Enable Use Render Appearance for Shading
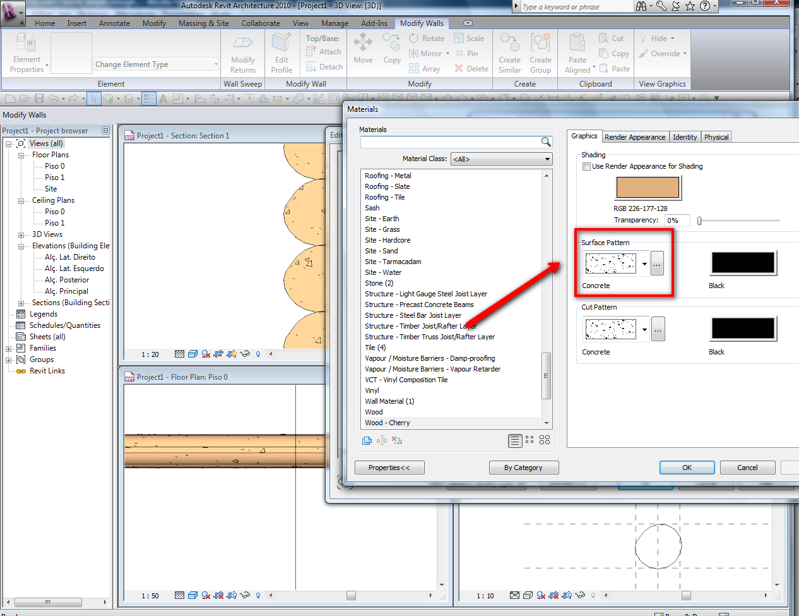The width and height of the screenshot is (799, 616). [586, 166]
